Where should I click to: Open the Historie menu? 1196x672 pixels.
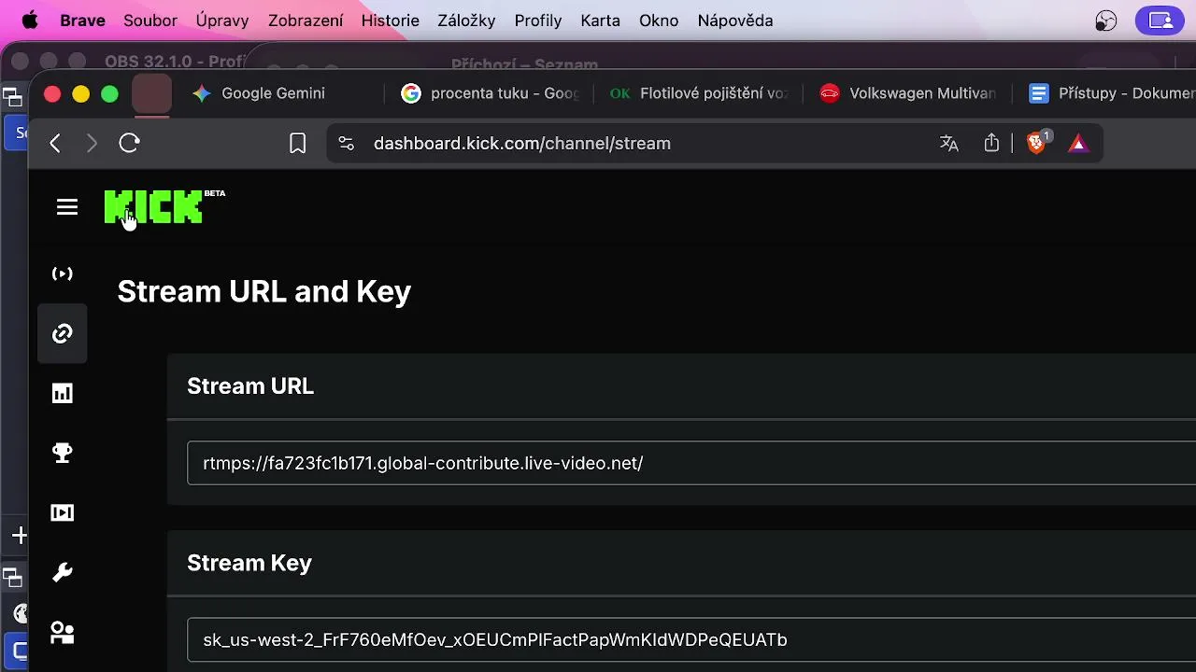(390, 21)
